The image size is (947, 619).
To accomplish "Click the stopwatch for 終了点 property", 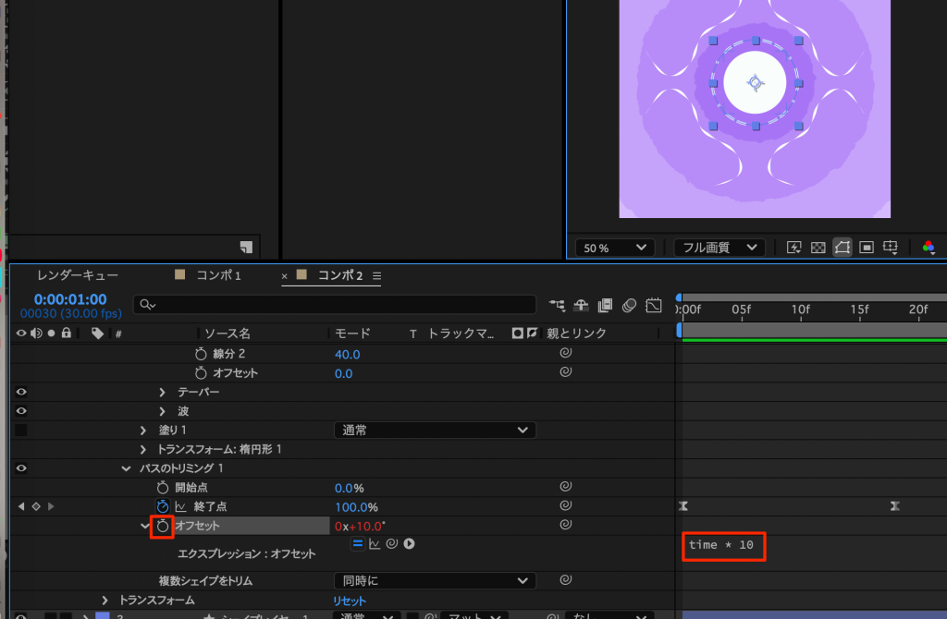I will 163,506.
